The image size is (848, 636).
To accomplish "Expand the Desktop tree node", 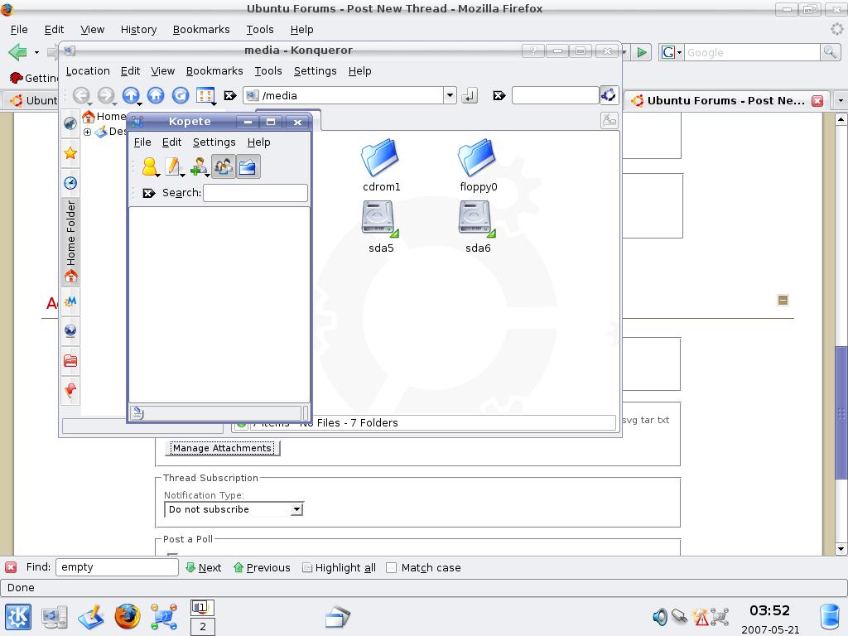I will point(87,132).
